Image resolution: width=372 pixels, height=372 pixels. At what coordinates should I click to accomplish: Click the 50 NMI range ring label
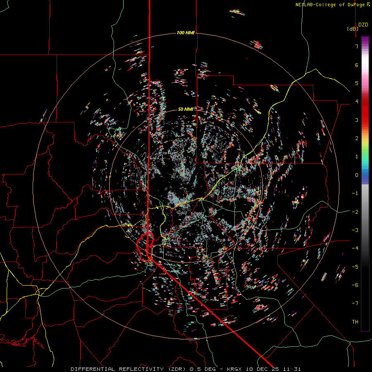pos(186,109)
